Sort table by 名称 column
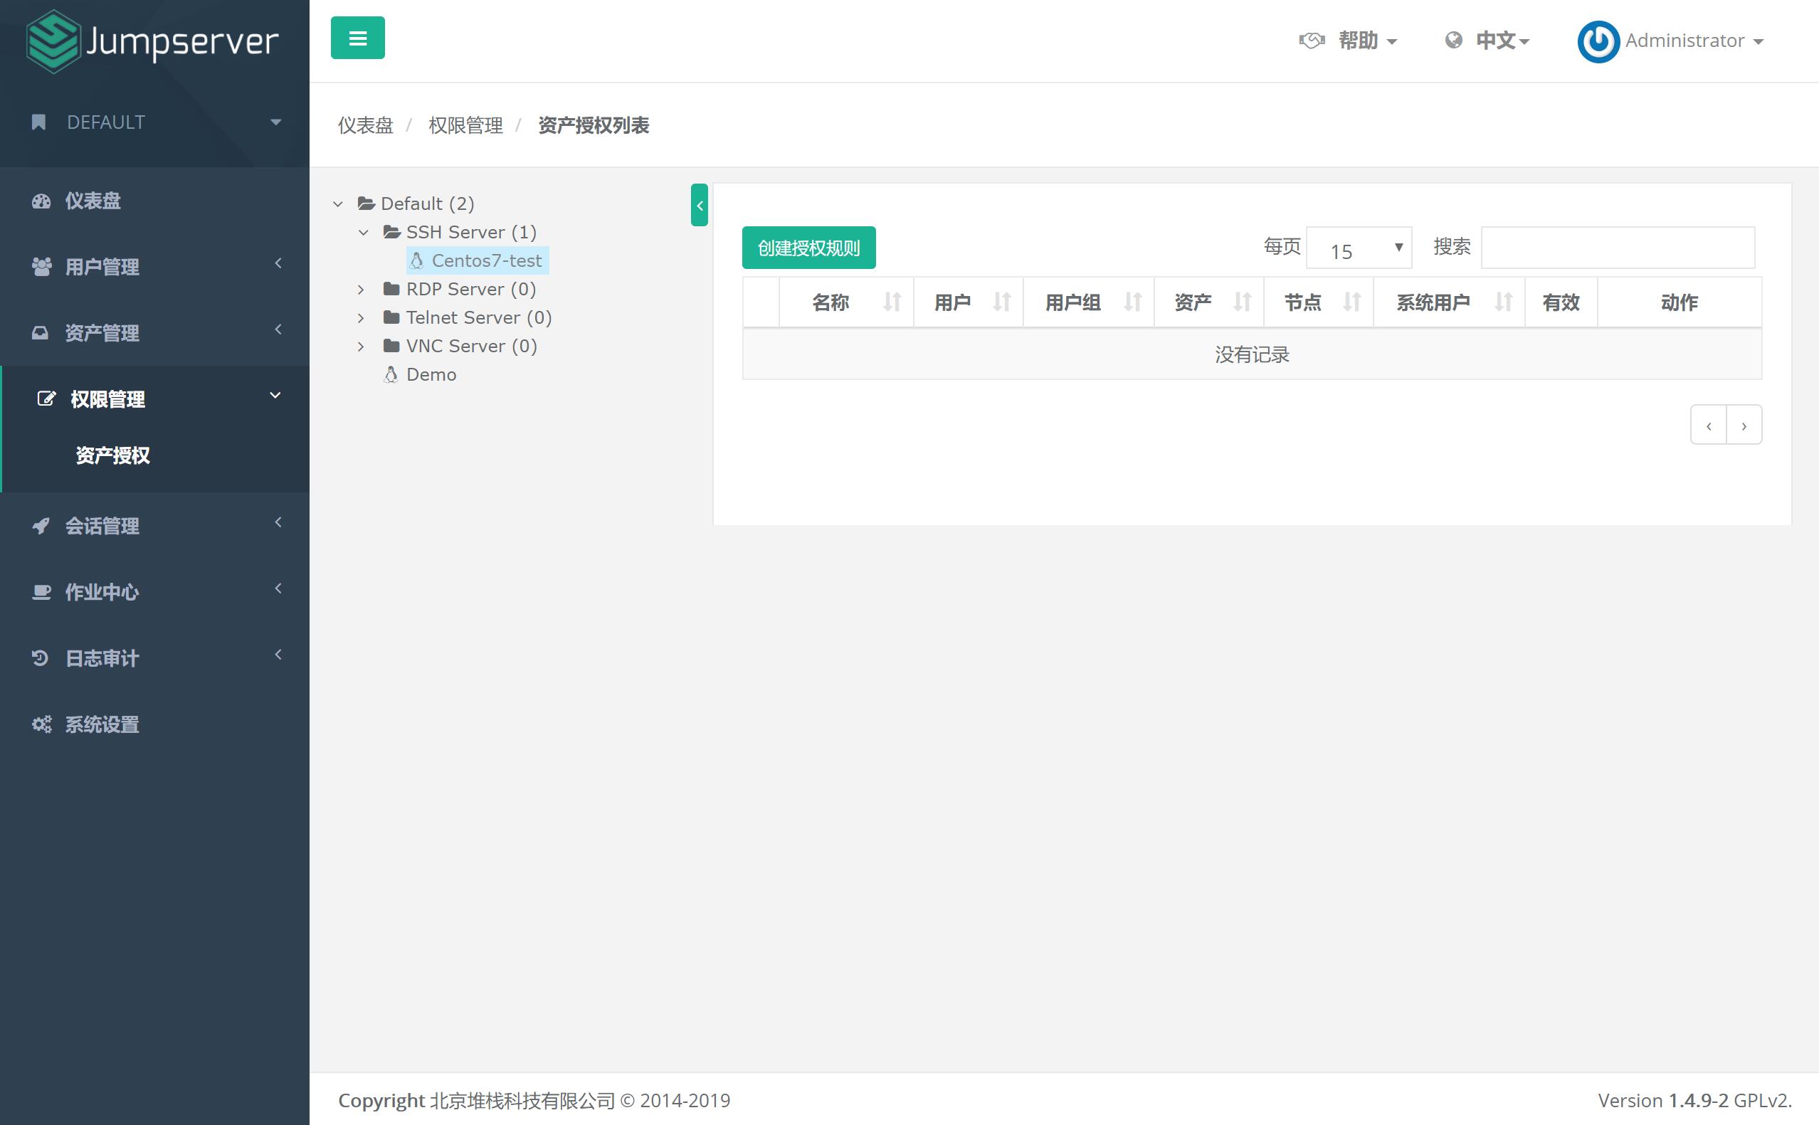 (847, 302)
